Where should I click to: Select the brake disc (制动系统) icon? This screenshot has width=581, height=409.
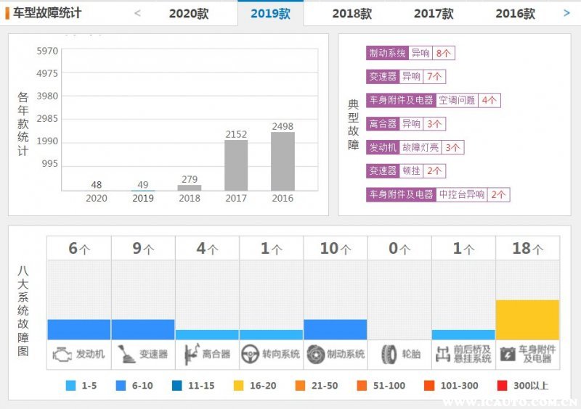[316, 354]
